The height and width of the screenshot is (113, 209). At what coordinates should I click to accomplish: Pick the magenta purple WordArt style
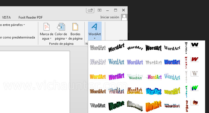[x=116, y=76]
